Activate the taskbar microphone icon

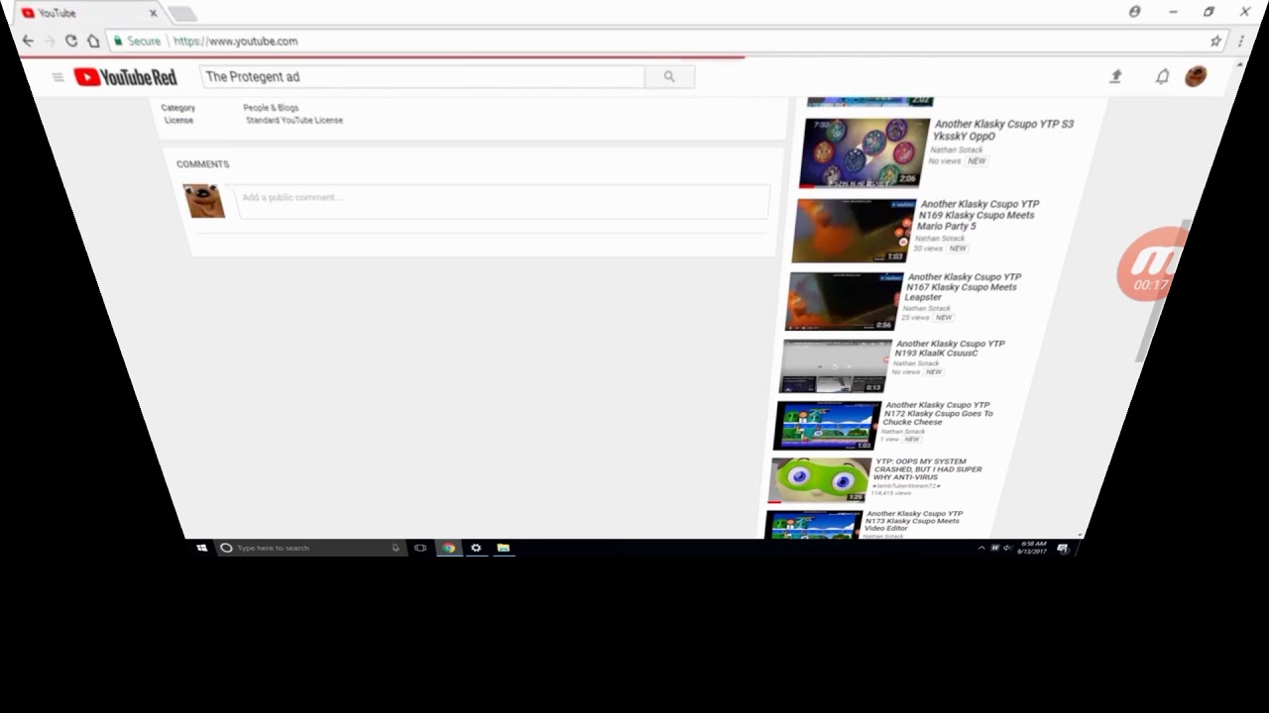click(x=396, y=548)
